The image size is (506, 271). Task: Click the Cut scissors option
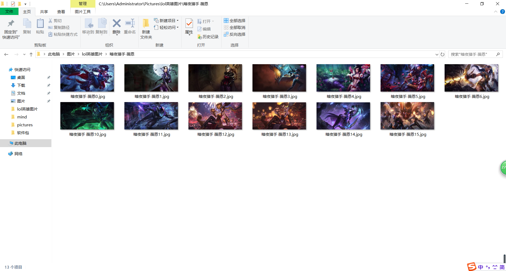tap(55, 21)
